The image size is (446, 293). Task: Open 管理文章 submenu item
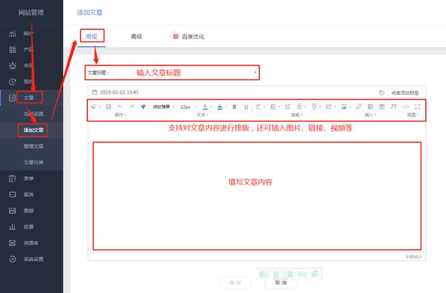click(x=33, y=146)
